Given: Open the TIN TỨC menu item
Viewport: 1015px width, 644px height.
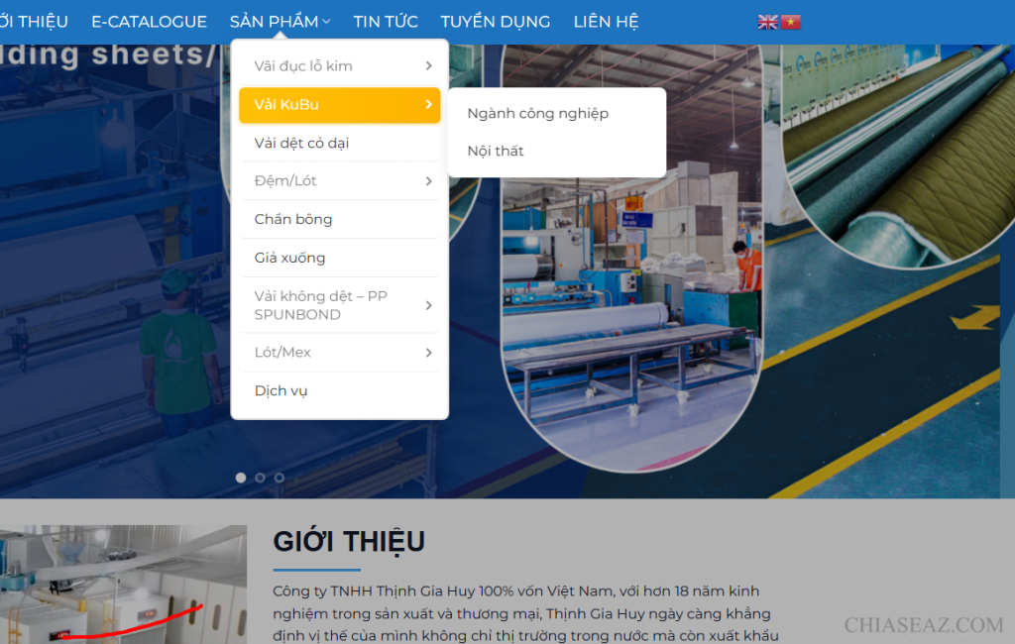Looking at the screenshot, I should 386,21.
